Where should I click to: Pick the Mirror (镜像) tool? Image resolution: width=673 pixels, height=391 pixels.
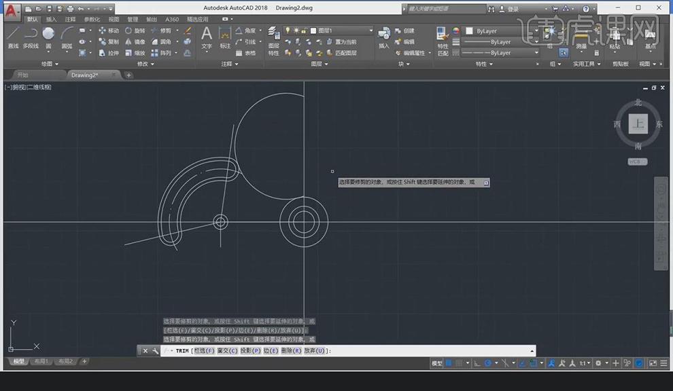135,41
